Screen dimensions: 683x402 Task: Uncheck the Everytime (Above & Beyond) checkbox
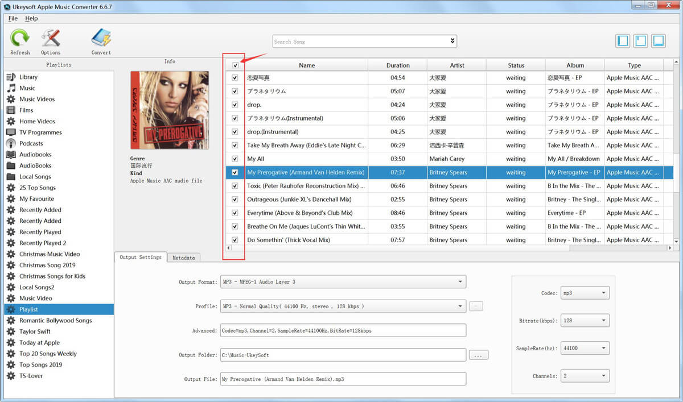(235, 213)
